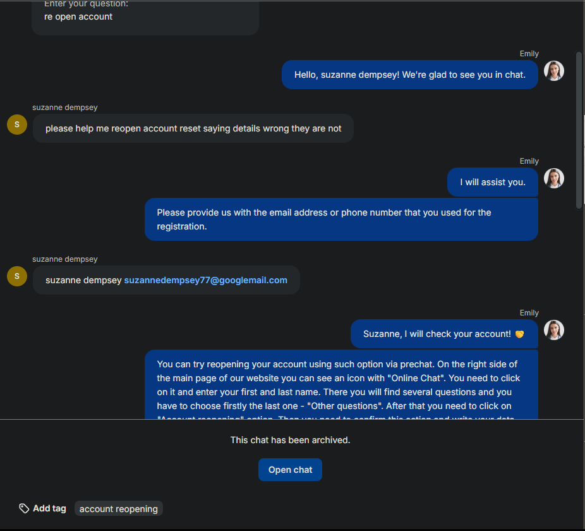
Task: Click the "re open account" question bubble
Action: [145, 17]
